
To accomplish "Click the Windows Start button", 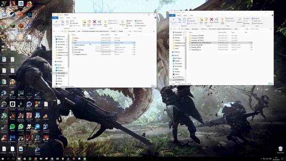I will 3,159.
